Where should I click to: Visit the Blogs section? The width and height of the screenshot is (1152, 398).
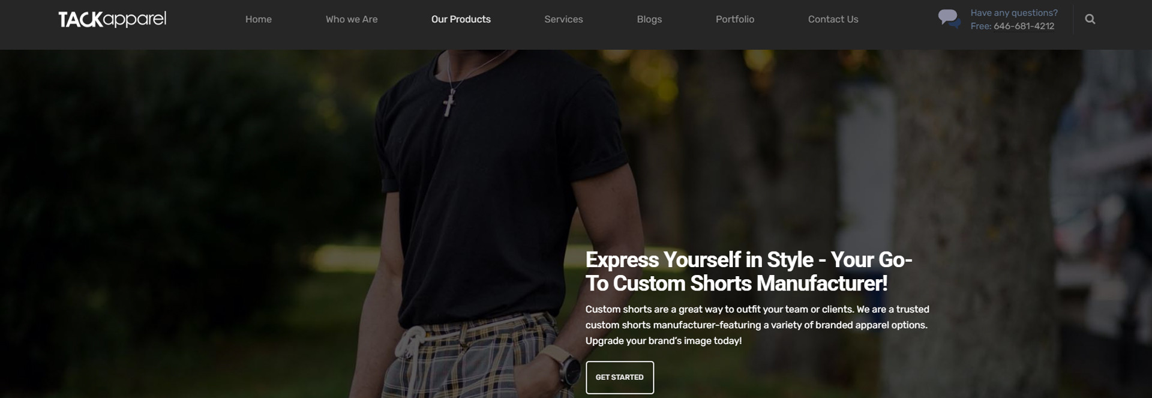coord(649,19)
